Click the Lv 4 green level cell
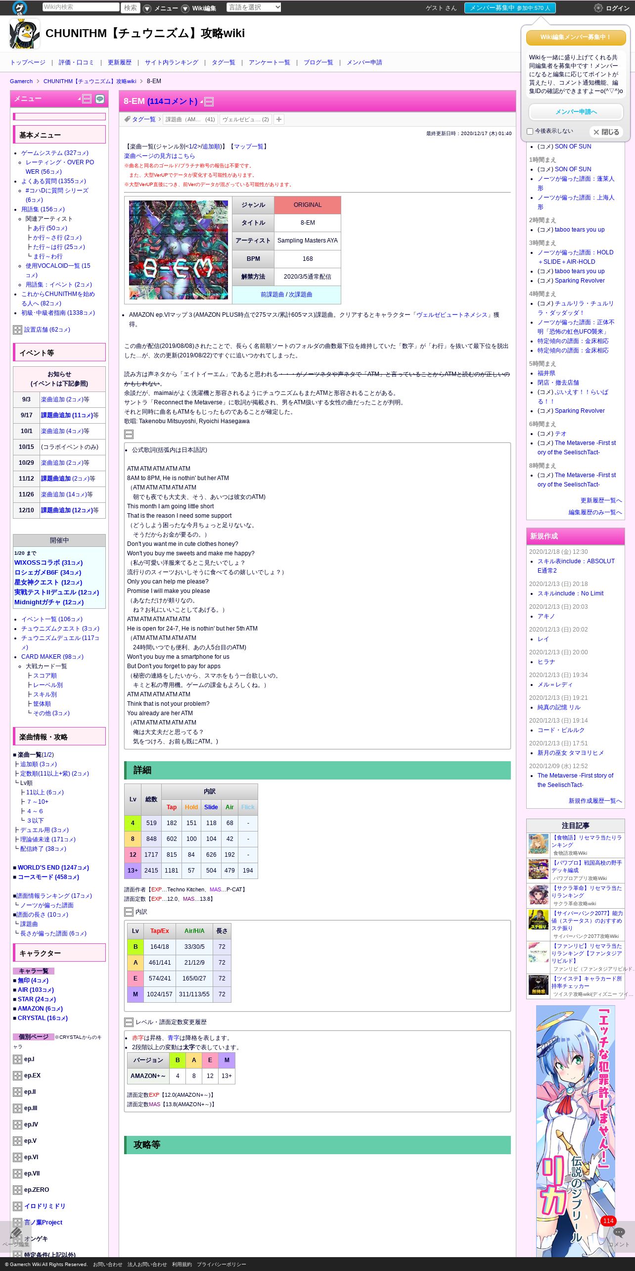 133,823
